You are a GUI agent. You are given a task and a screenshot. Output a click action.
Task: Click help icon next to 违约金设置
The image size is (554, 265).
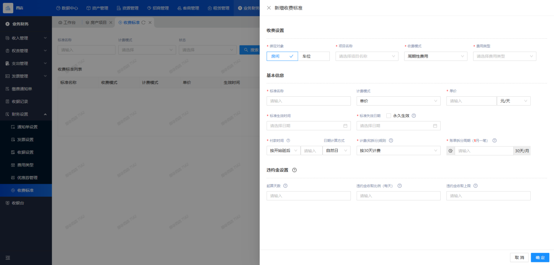coord(294,170)
